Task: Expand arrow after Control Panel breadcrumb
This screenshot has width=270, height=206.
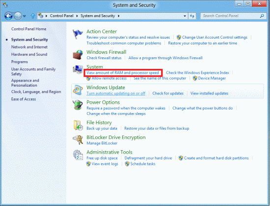Action: coord(77,16)
